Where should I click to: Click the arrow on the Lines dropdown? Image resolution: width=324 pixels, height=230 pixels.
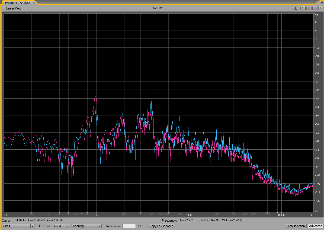pos(32,226)
